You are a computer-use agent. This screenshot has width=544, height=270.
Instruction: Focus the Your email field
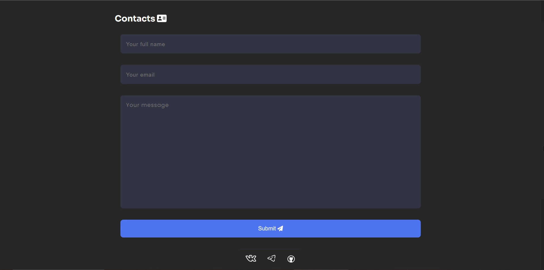point(271,74)
